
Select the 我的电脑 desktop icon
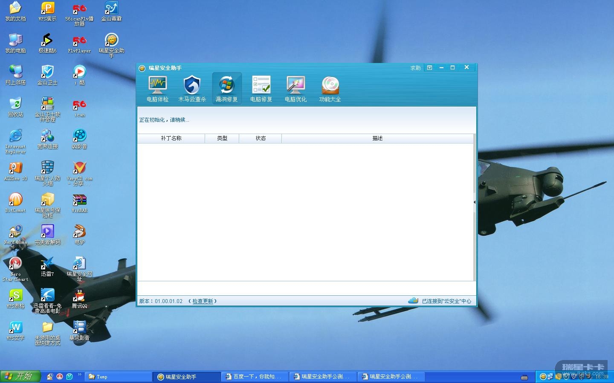15,43
